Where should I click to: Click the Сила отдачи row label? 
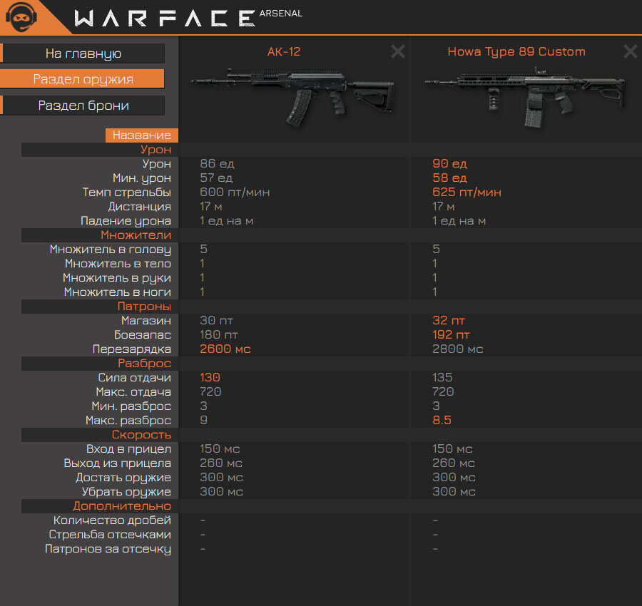point(135,377)
